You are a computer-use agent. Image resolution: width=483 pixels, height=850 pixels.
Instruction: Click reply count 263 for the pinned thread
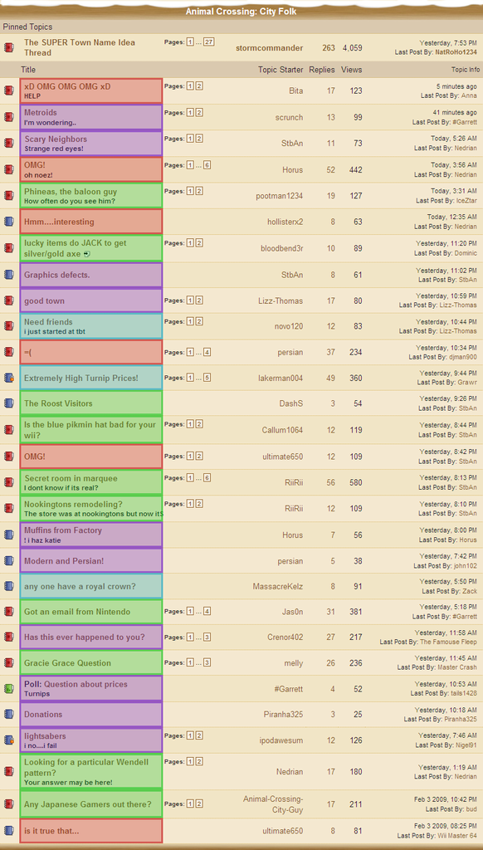329,48
